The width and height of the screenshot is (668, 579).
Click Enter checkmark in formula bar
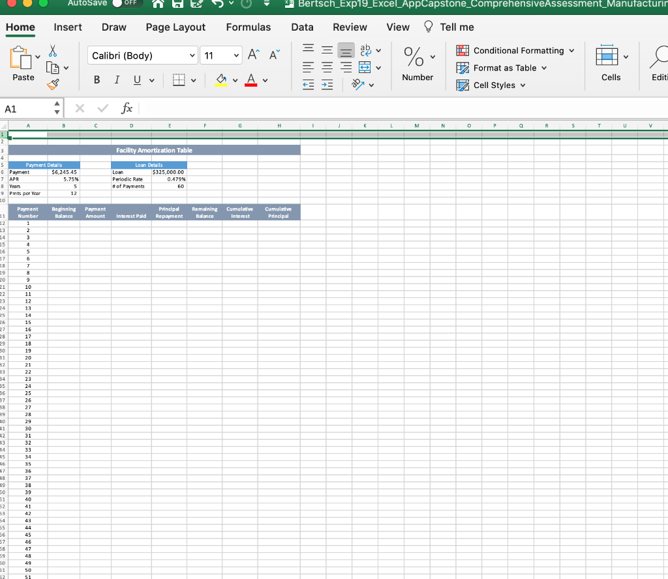pos(102,108)
